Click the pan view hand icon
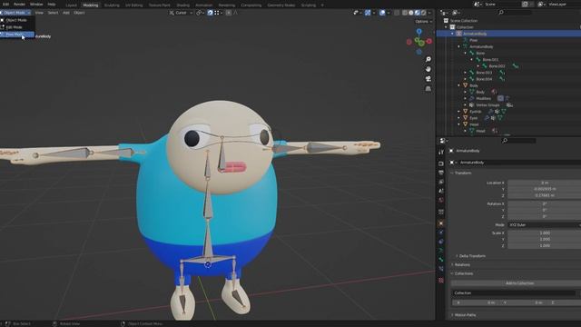This screenshot has height=327, width=581. coord(428,69)
